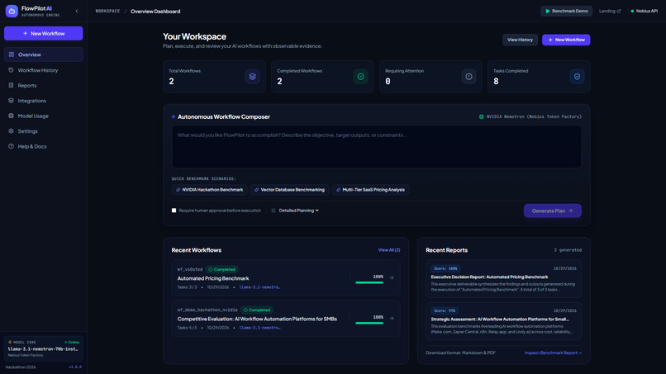Click the Workflow History clock icon

(x=11, y=70)
